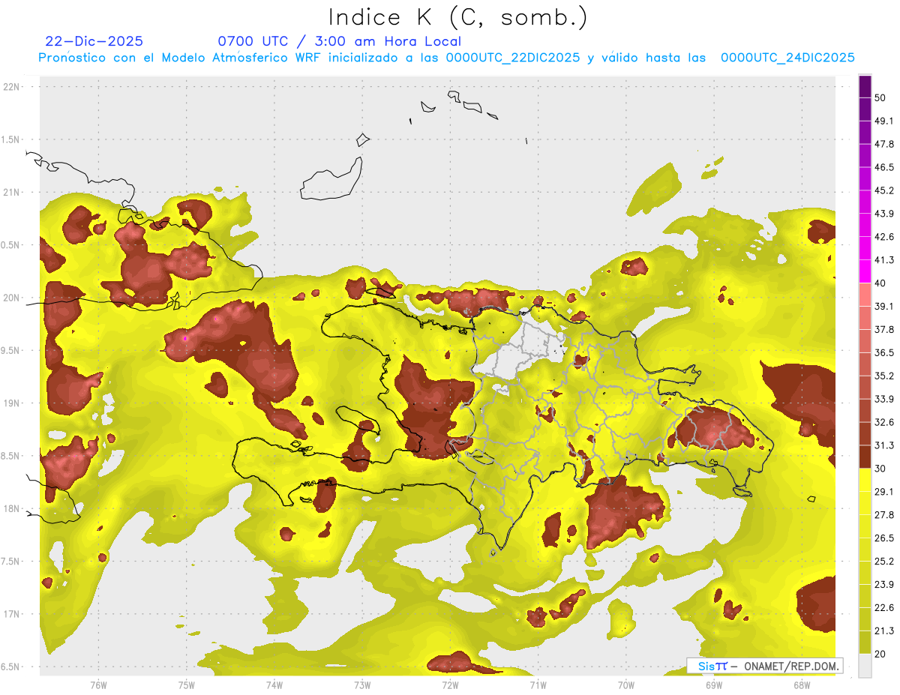This screenshot has height=695, width=900.
Task: Click the "27.8" color scale value
Action: click(x=884, y=514)
